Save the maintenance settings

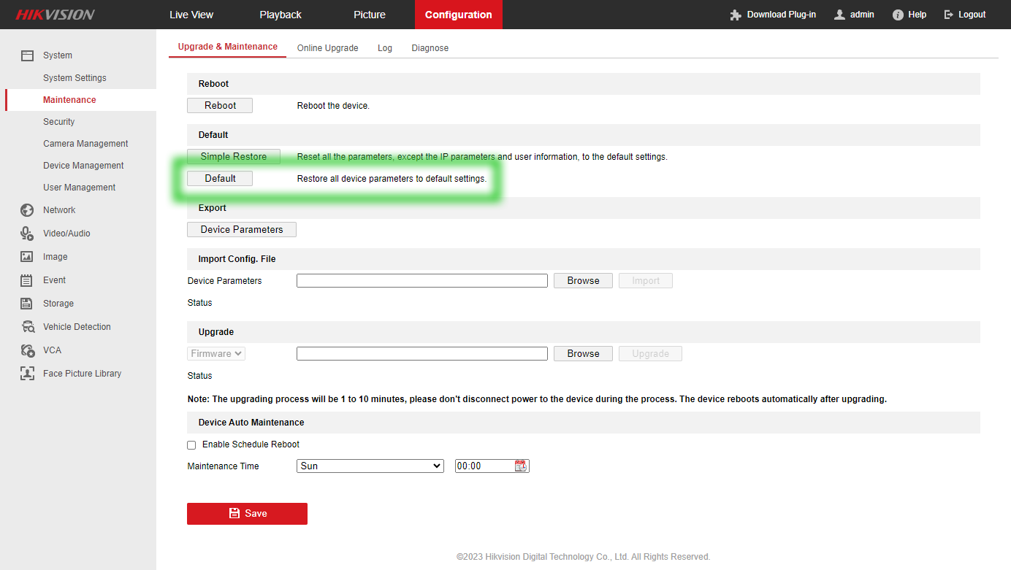coord(247,514)
